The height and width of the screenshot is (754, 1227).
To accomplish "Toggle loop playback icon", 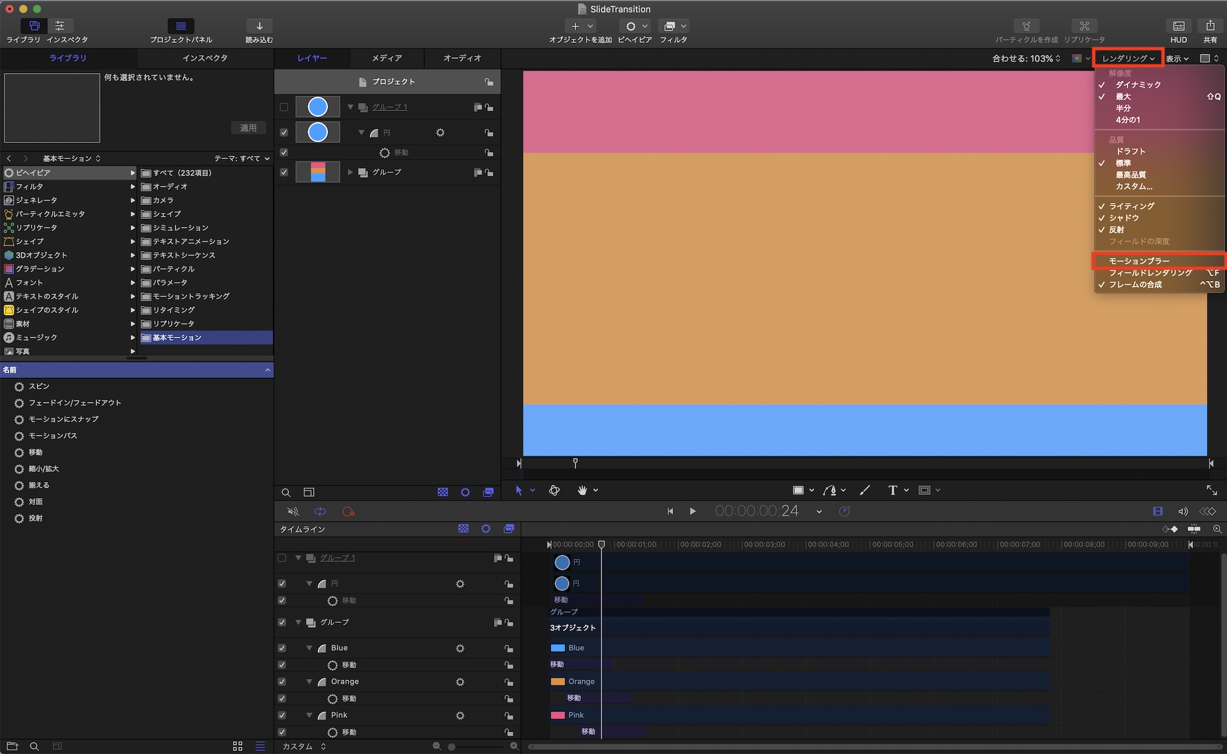I will pyautogui.click(x=320, y=512).
